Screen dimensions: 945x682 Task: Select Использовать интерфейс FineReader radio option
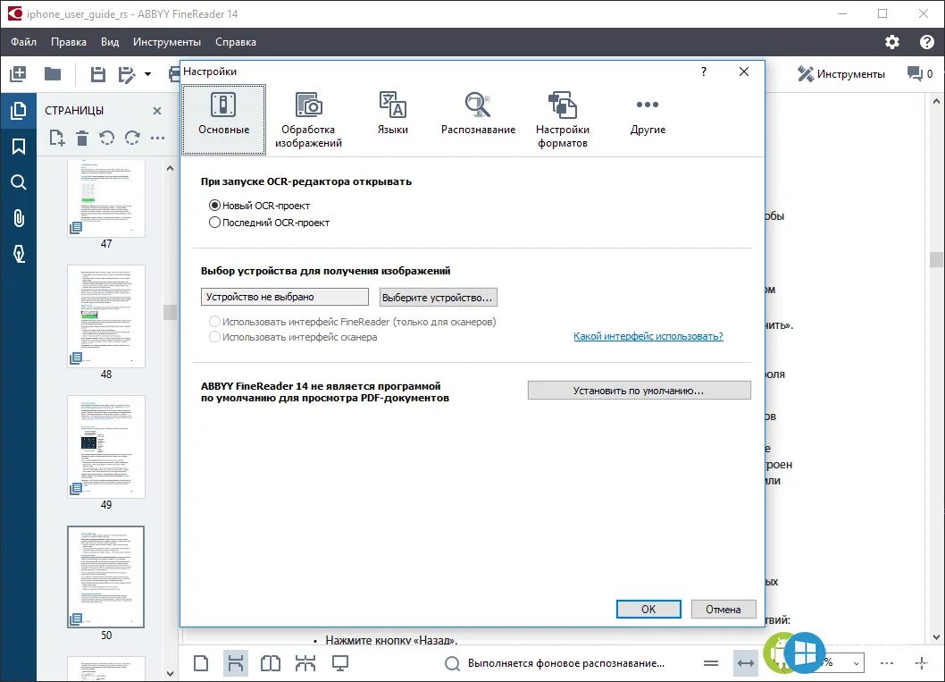click(352, 322)
